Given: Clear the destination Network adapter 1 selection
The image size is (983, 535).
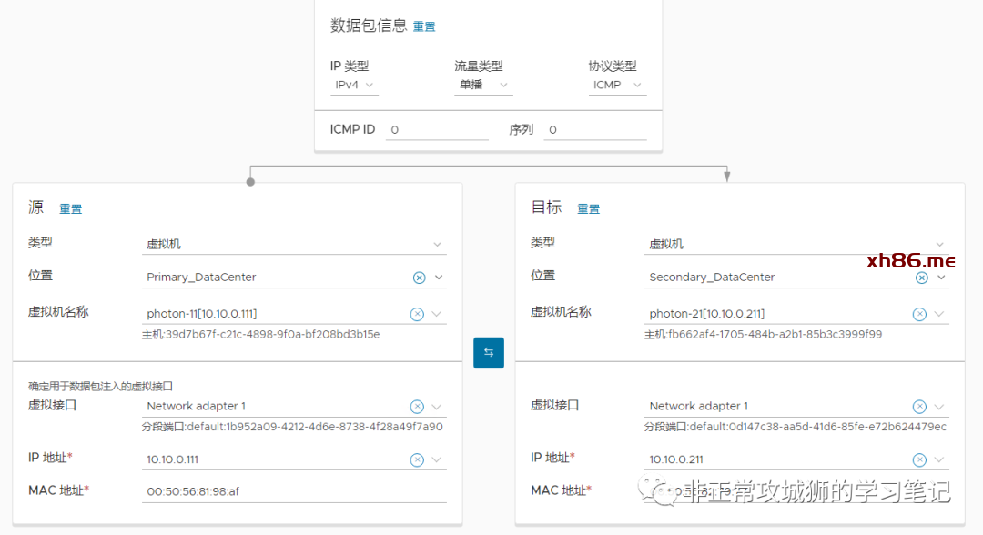Looking at the screenshot, I should click(919, 407).
